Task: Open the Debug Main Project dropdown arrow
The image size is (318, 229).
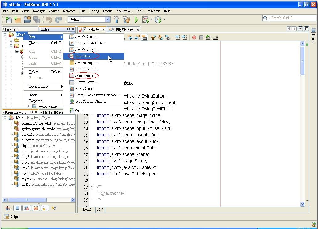Action: 152,19
